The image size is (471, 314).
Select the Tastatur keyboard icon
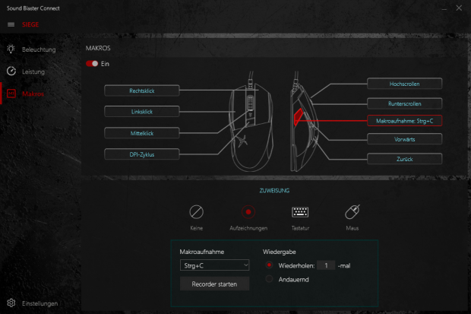300,212
